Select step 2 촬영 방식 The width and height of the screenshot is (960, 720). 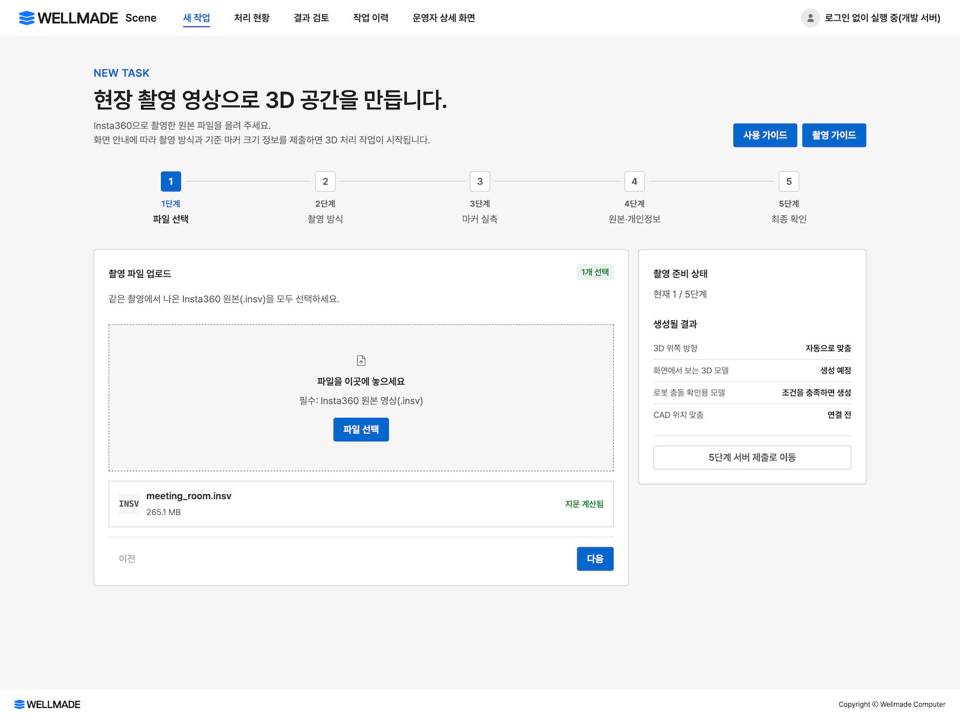[325, 199]
